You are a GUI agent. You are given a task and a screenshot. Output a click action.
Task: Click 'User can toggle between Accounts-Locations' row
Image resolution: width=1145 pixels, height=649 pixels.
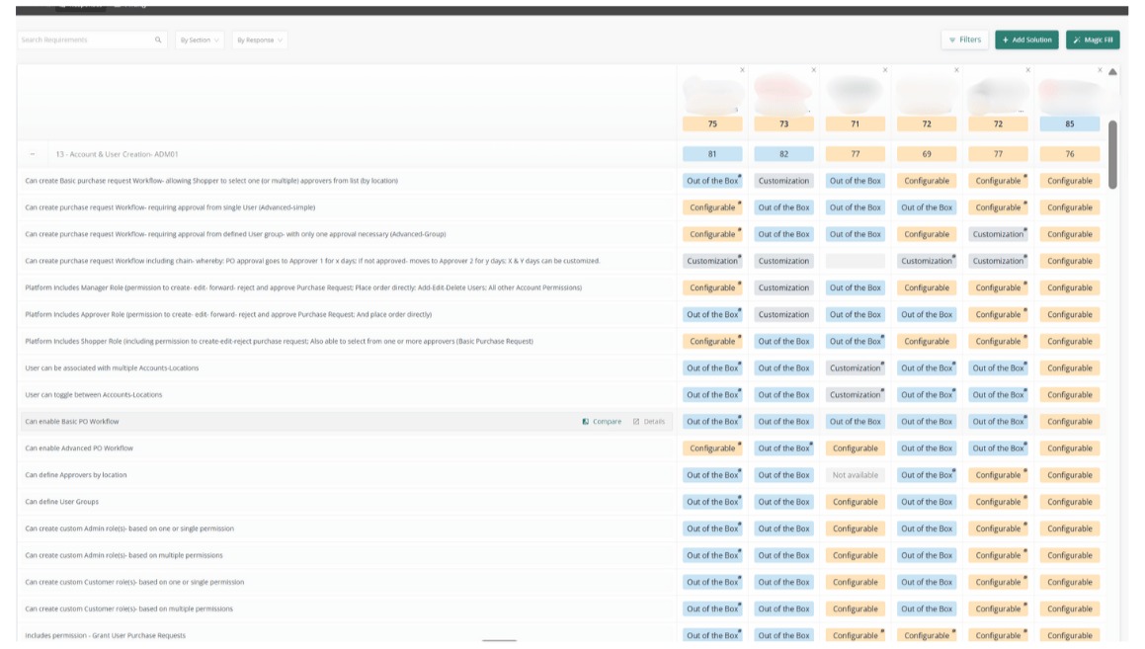click(x=93, y=395)
